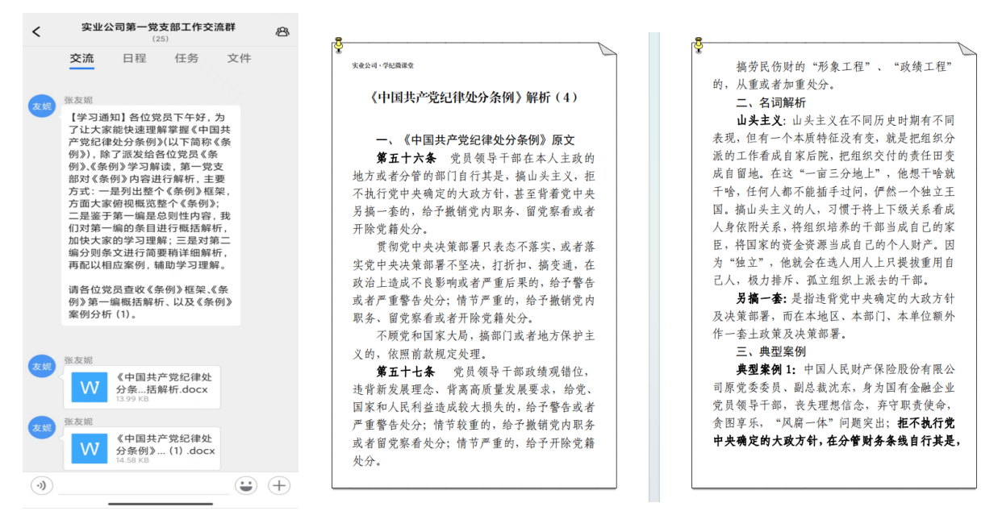Tap the voice input icon
This screenshot has width=998, height=532.
[x=40, y=485]
